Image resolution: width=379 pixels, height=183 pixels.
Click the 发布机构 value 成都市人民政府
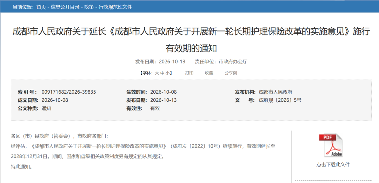275,92
